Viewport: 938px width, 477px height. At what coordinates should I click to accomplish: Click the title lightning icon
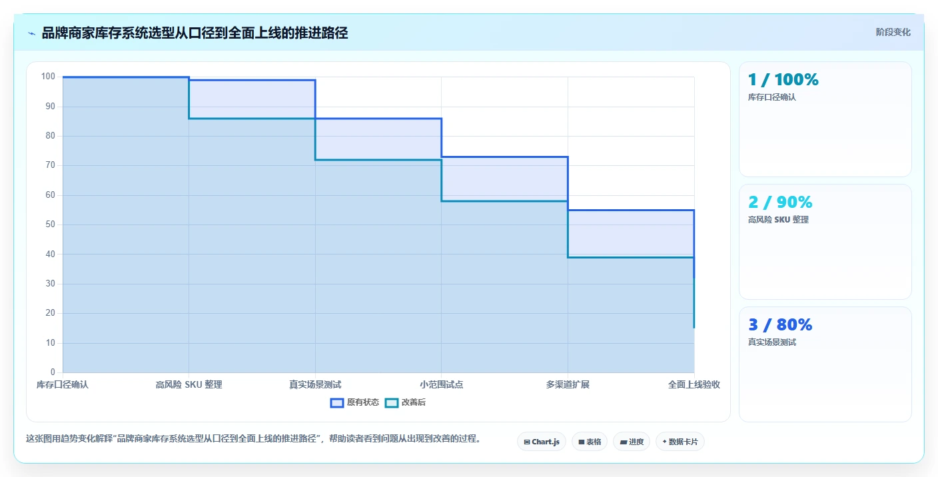(32, 33)
